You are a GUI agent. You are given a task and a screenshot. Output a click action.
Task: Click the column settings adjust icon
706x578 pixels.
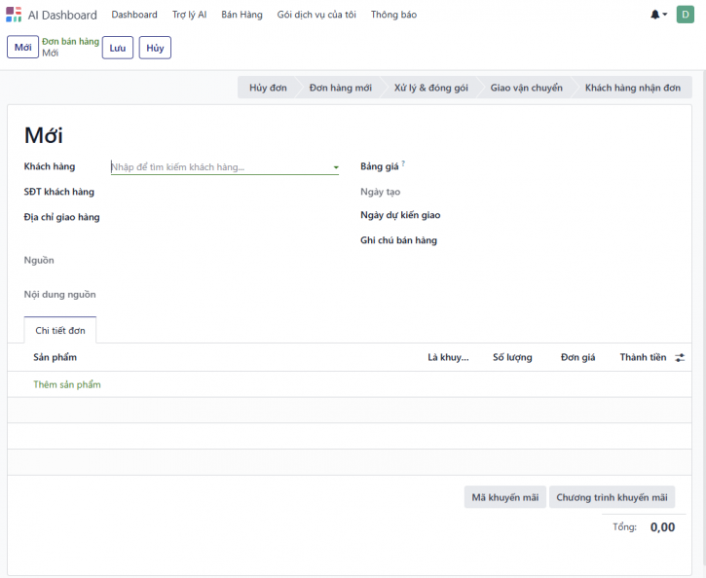[680, 358]
